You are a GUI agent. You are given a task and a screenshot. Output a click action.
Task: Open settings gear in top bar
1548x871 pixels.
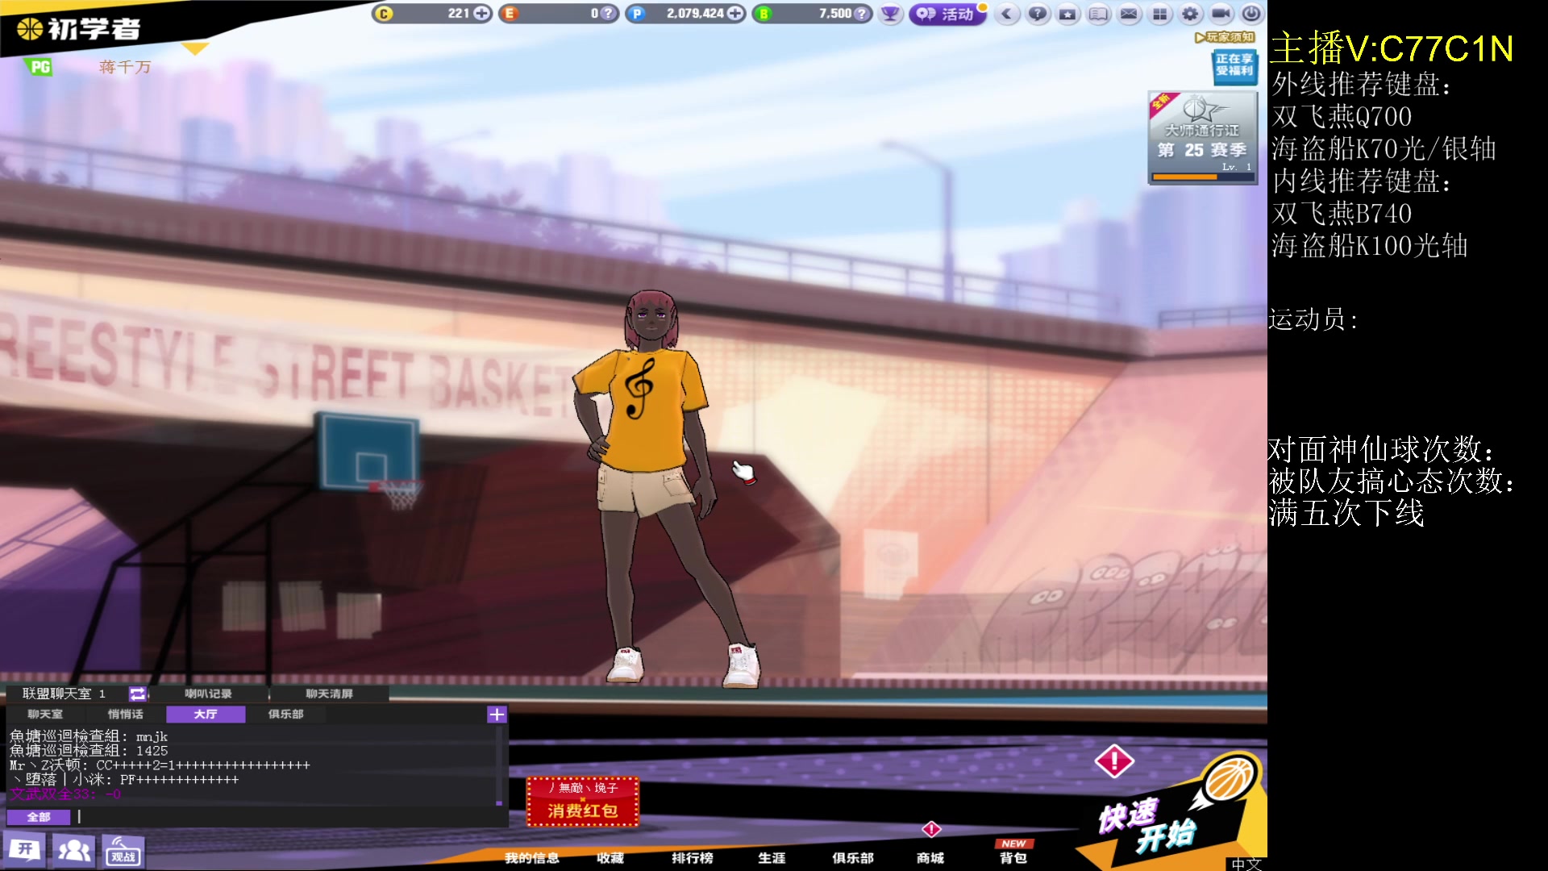1190,14
